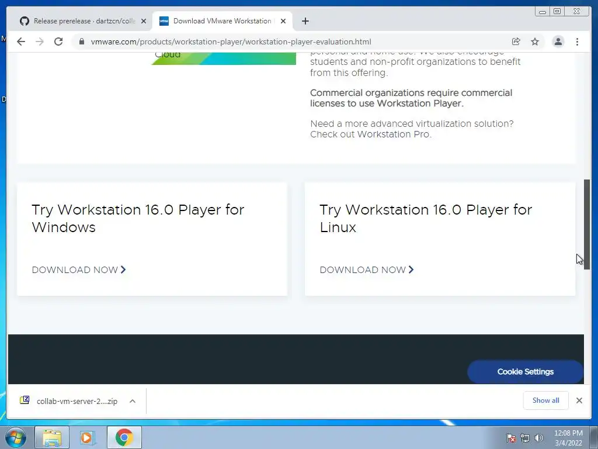
Task: Click the Chrome taskbar icon
Action: 124,437
